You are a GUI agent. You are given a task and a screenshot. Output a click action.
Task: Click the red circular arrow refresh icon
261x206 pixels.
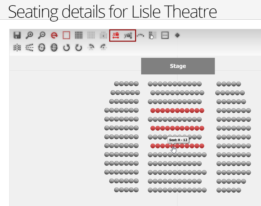coord(54,35)
